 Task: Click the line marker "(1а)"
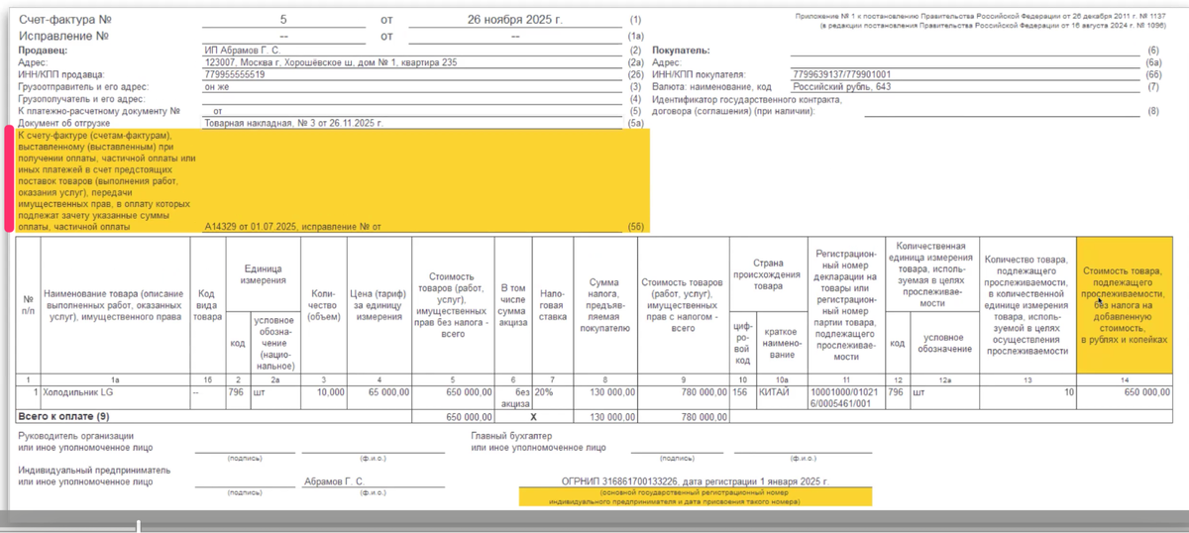[635, 36]
